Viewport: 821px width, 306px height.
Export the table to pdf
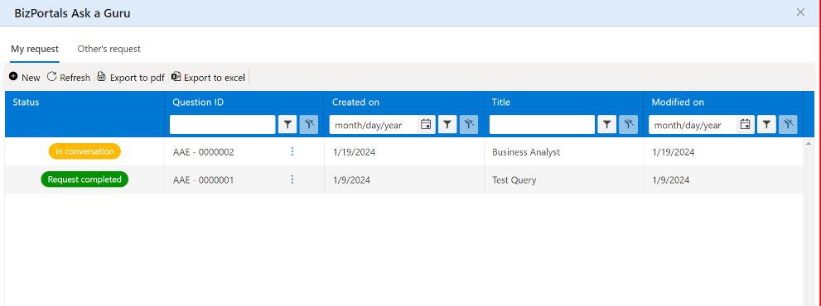131,78
